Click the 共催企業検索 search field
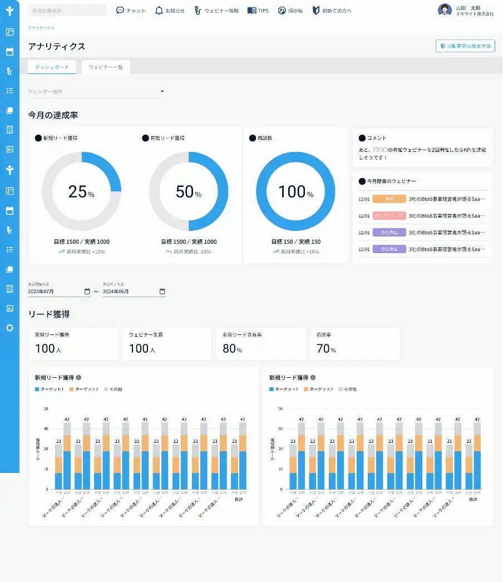Screen dimensions: 503x582 [x=67, y=11]
